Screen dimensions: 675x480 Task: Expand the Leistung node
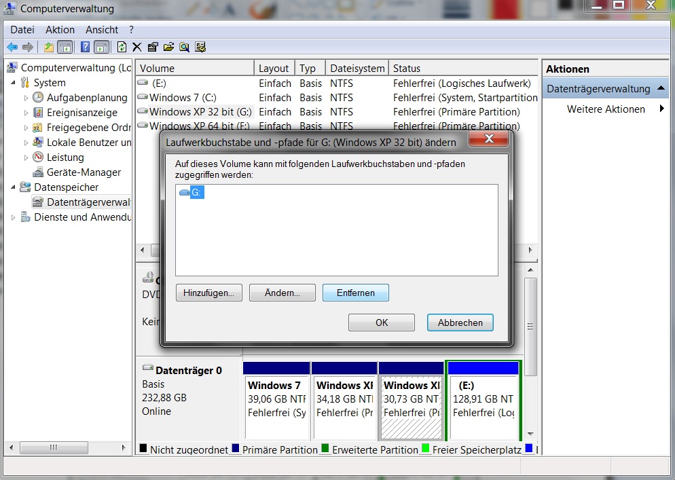click(26, 158)
